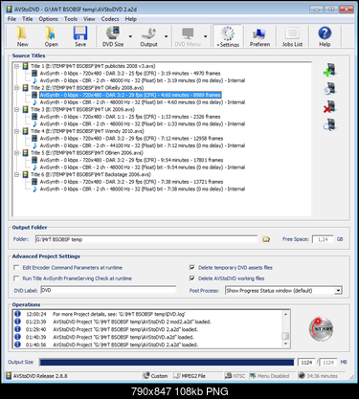Click the Output Size progress bar
The width and height of the screenshot is (359, 399).
pos(167,362)
